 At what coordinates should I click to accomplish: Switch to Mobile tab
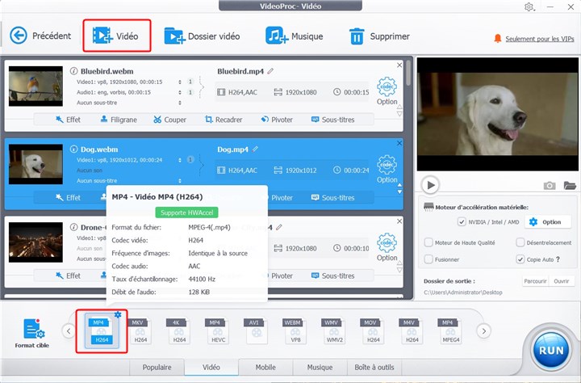(265, 367)
